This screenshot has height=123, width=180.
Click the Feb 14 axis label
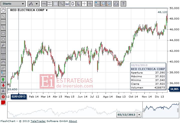pos(34,97)
